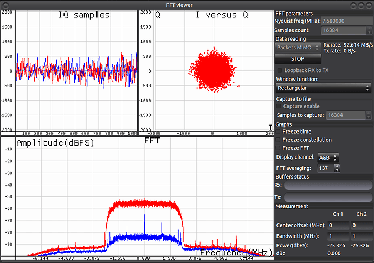Screen dimensions: 374x263
Task: Click the Samples to capture field
Action: click(x=347, y=115)
